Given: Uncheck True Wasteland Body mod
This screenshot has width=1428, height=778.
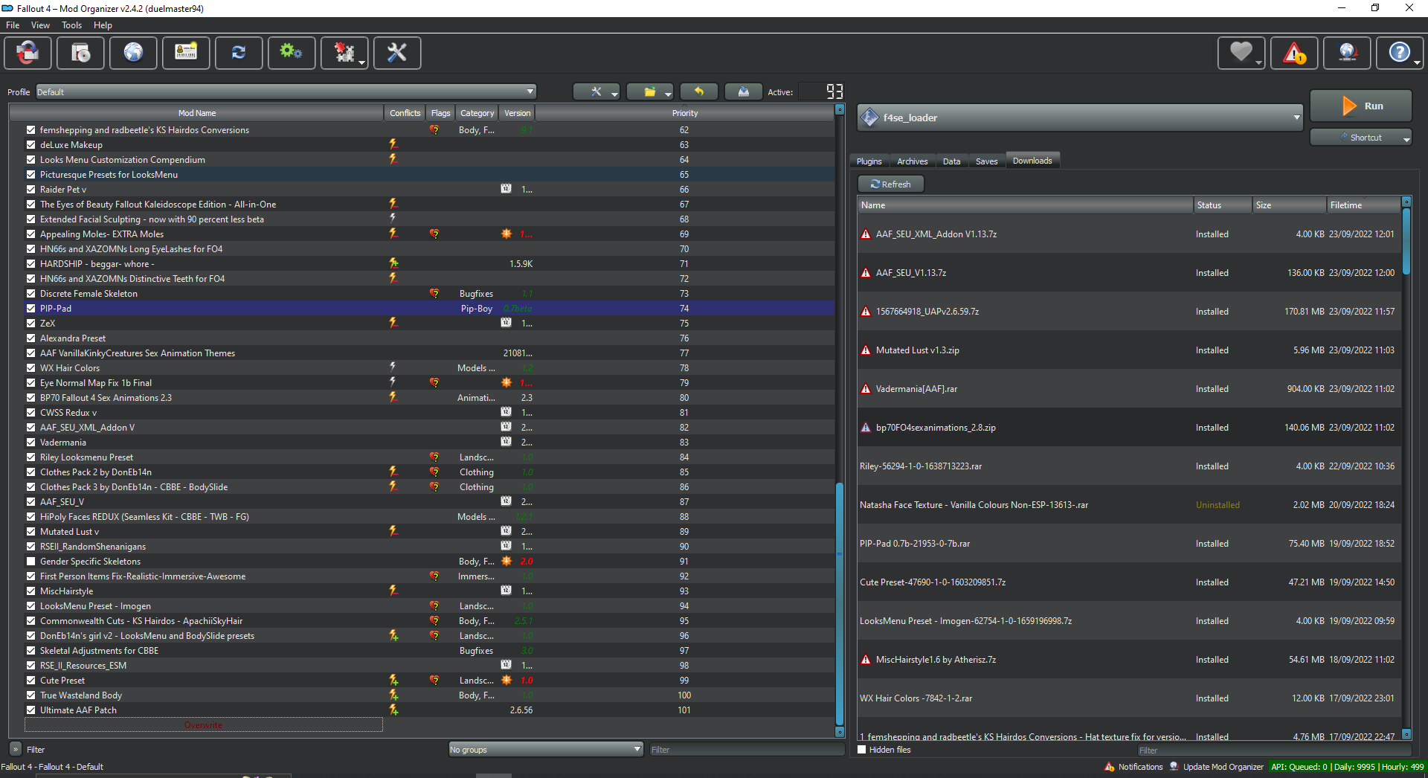Looking at the screenshot, I should [31, 695].
